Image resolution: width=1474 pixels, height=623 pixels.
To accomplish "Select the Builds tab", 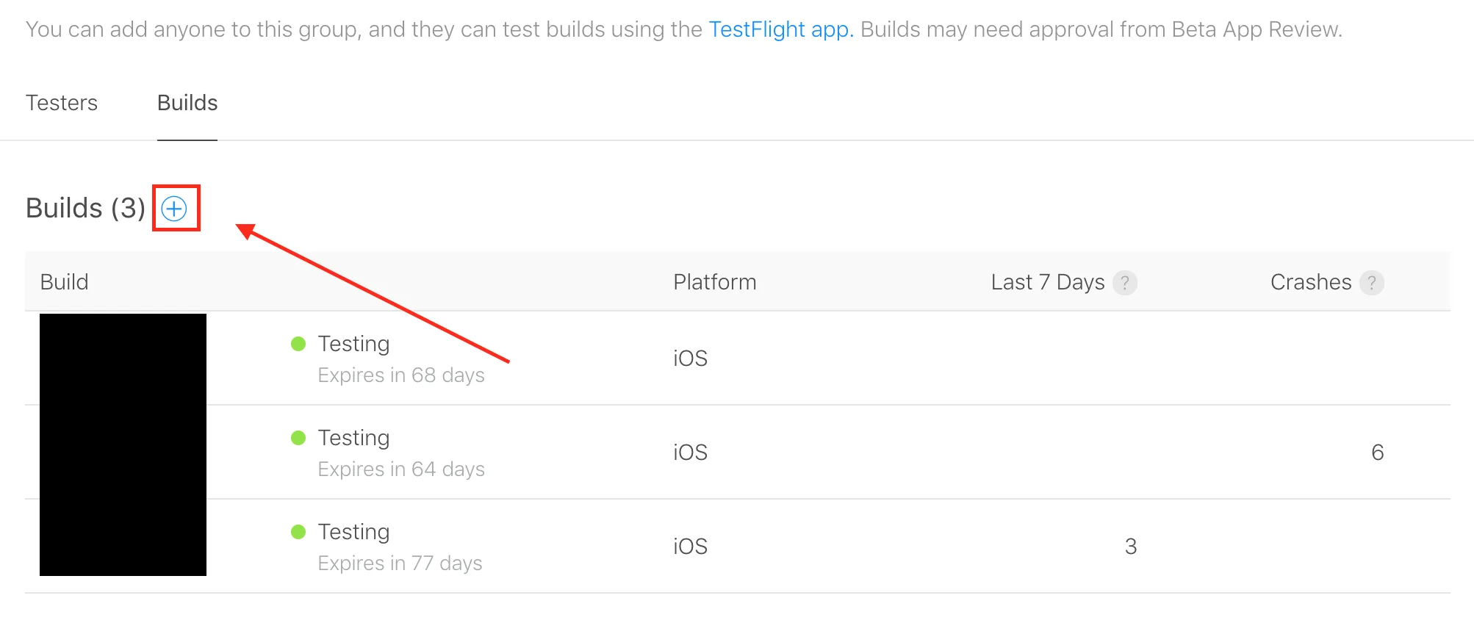I will (x=187, y=103).
